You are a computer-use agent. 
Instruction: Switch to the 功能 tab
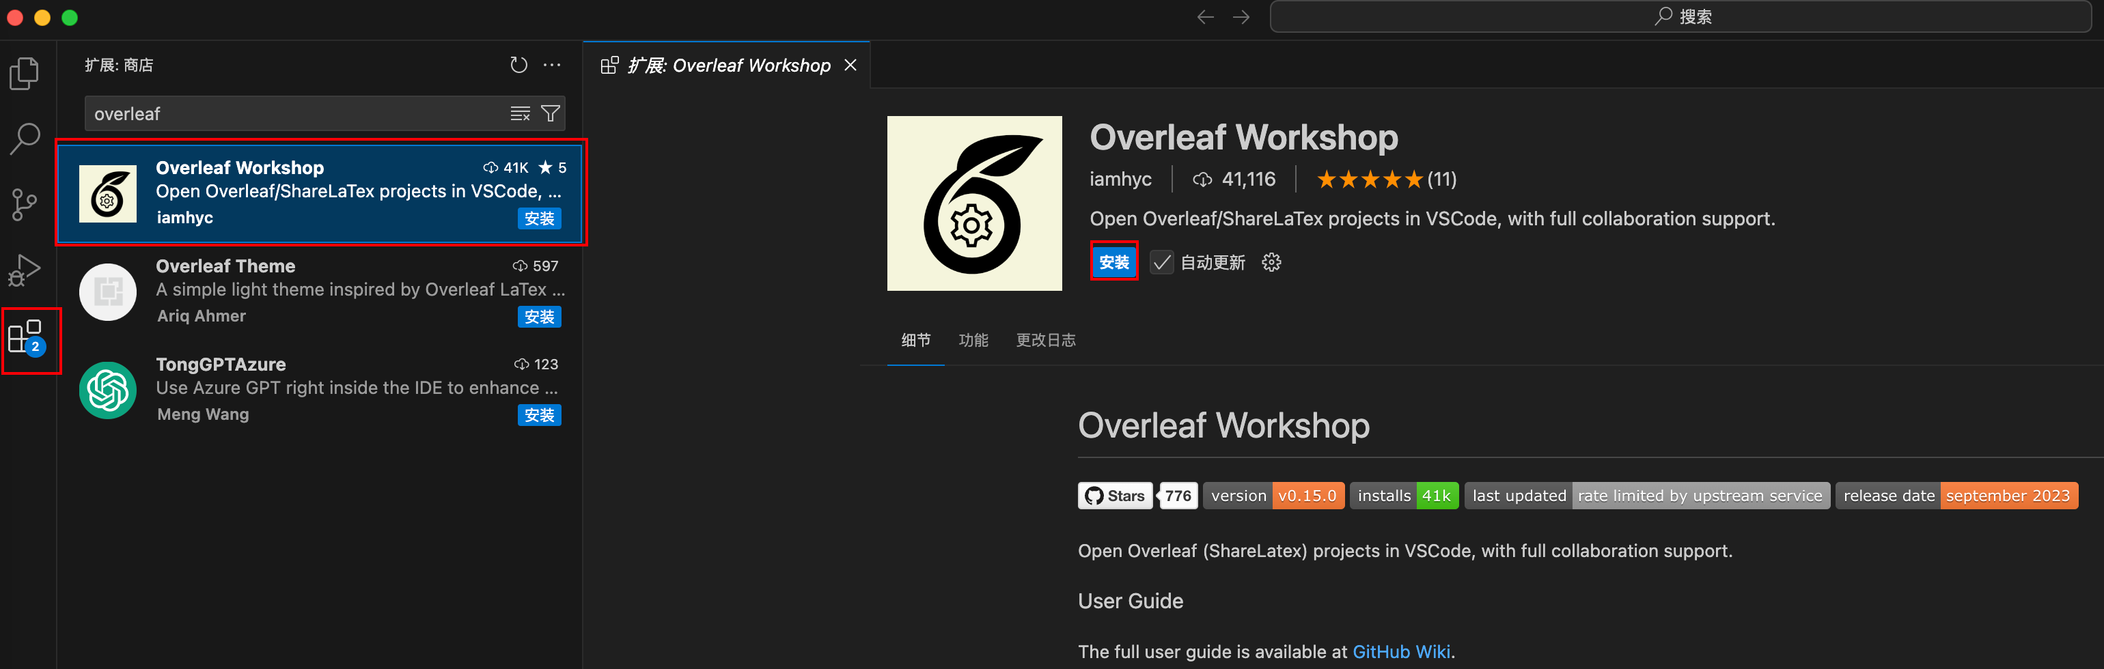(x=973, y=340)
